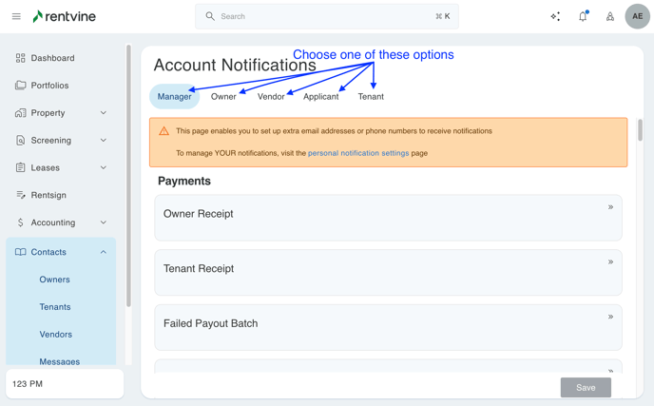This screenshot has width=654, height=406.
Task: Open personal notification settings link
Action: coord(358,153)
